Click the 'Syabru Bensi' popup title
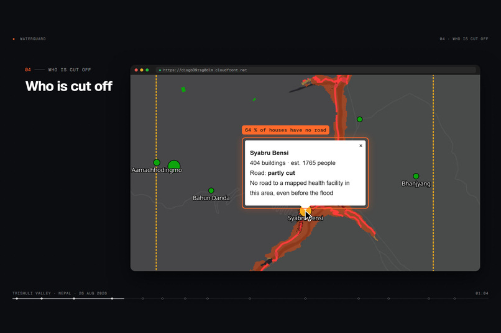Viewport: 501px width, 333px height. (x=269, y=153)
